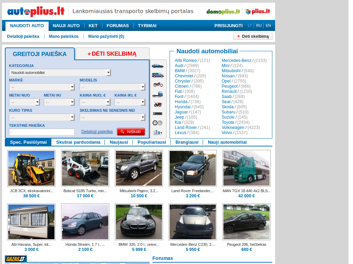Image resolution: width=353 pixels, height=264 pixels.
Task: Select the Brangiausi tab
Action: pyautogui.click(x=187, y=142)
